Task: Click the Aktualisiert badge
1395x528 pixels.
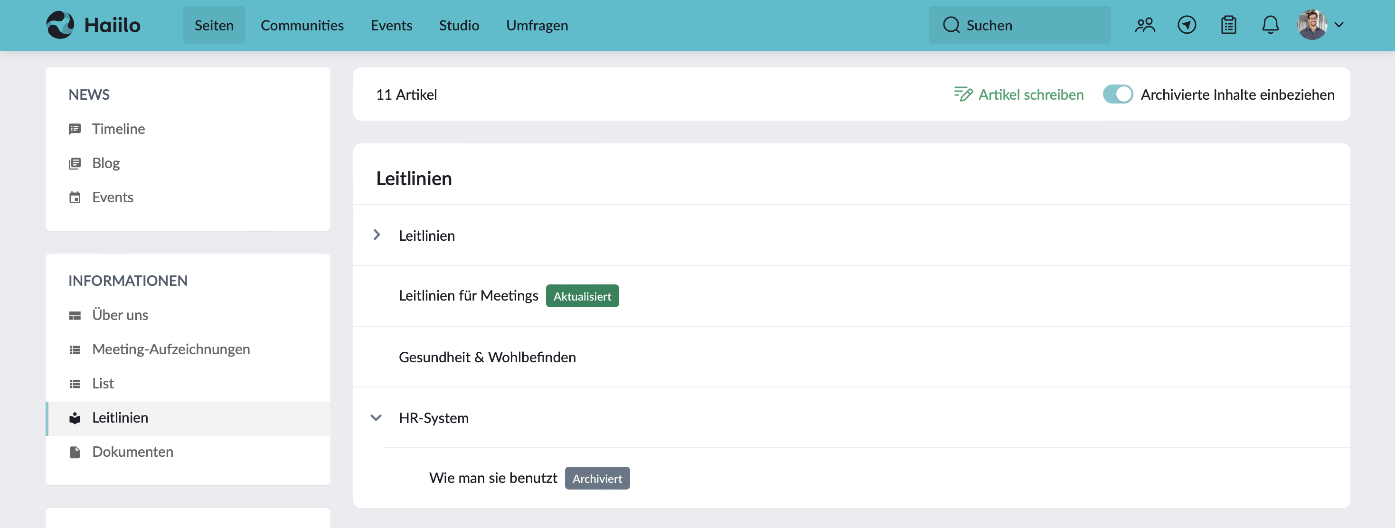Action: 582,296
